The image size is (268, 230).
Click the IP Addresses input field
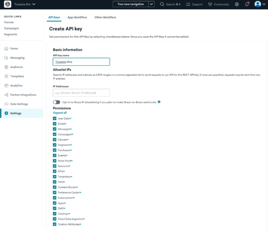[81, 93]
